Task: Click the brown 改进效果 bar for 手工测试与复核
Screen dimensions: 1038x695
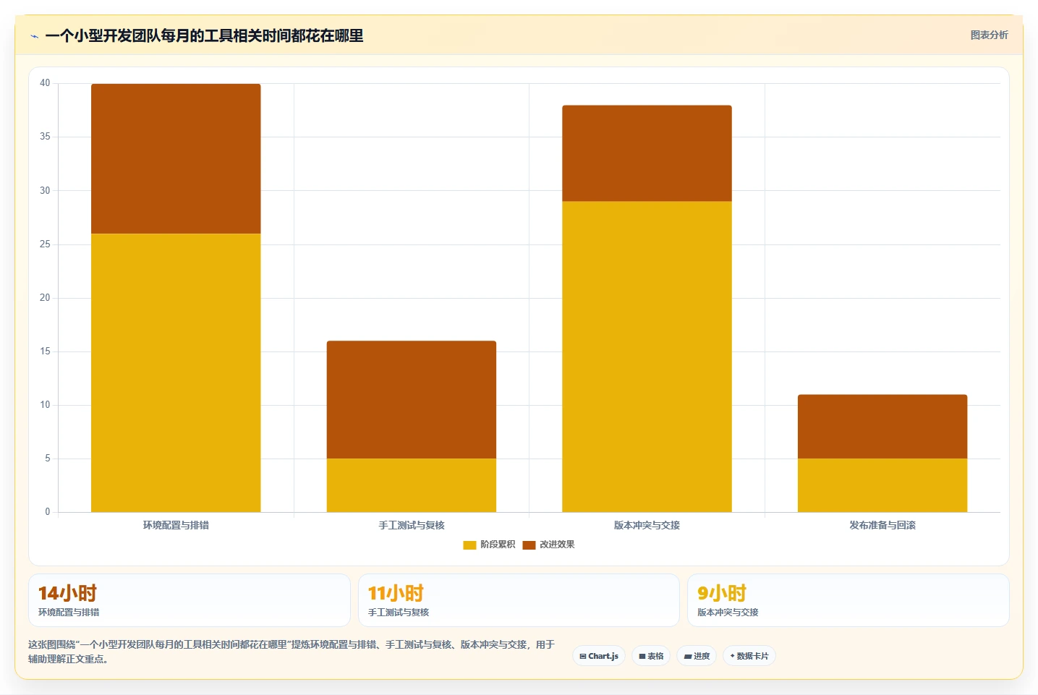Action: click(412, 399)
